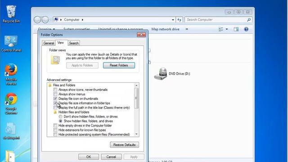Open the view options dropdown arrow
Viewport: 288px width, 162px height.
tap(227, 29)
